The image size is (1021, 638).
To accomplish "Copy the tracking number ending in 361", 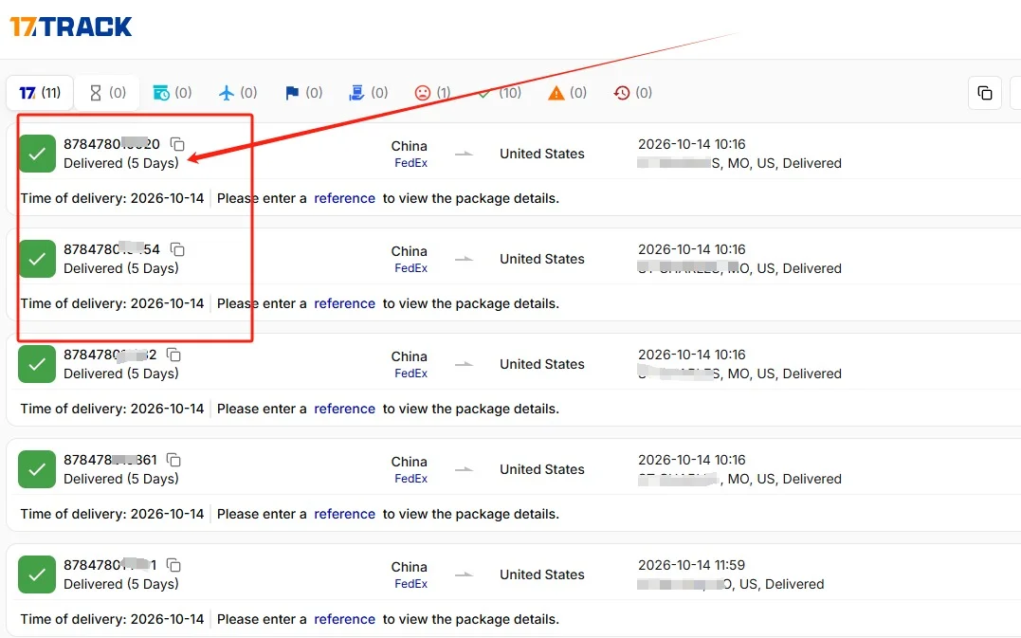I will point(173,460).
